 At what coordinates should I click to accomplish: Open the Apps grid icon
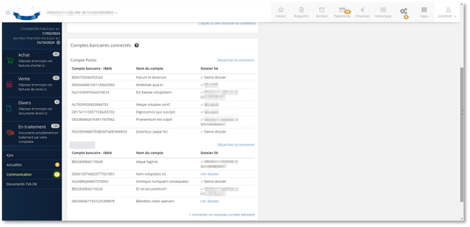point(424,9)
